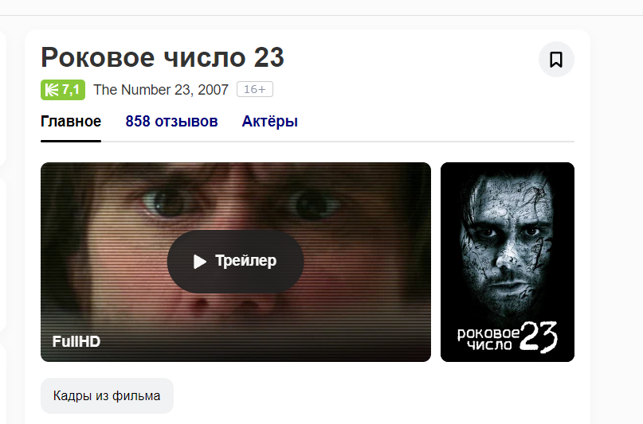
Task: Open the movie poster thumbnail
Action: [x=508, y=262]
